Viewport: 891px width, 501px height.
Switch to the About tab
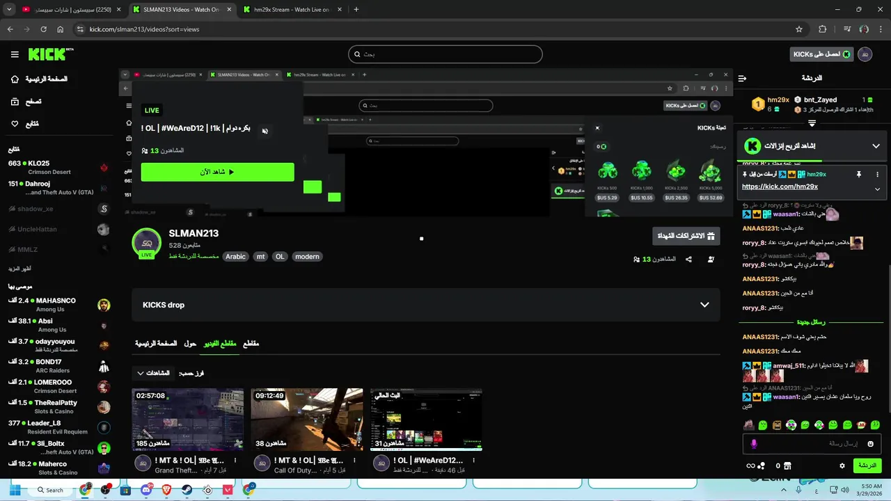coord(190,344)
